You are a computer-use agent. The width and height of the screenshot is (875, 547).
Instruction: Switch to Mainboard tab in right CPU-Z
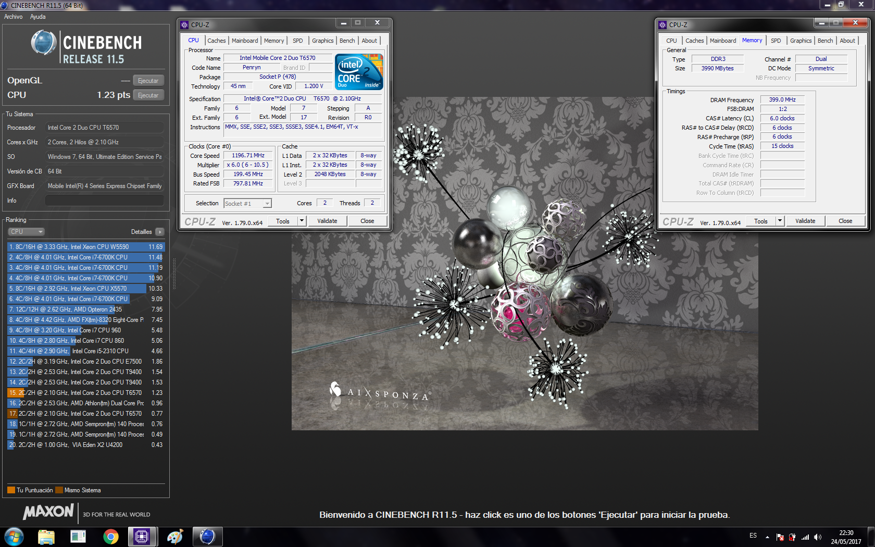click(x=723, y=41)
